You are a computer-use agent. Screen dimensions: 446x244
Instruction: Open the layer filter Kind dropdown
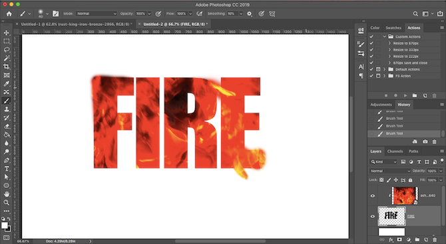[383, 162]
